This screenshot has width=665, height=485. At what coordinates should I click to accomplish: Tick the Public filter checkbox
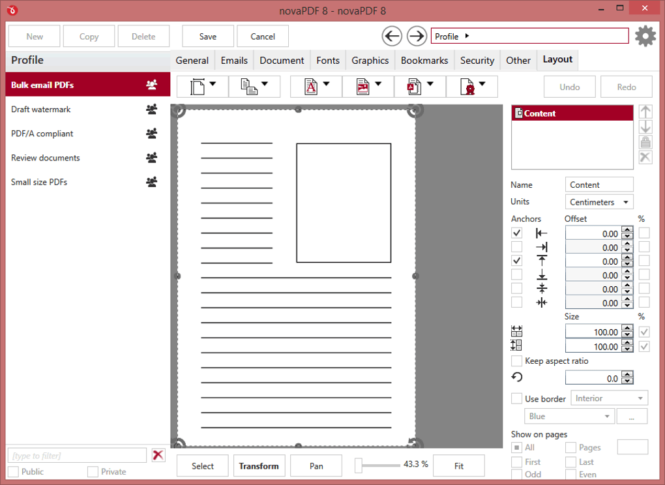pyautogui.click(x=13, y=471)
